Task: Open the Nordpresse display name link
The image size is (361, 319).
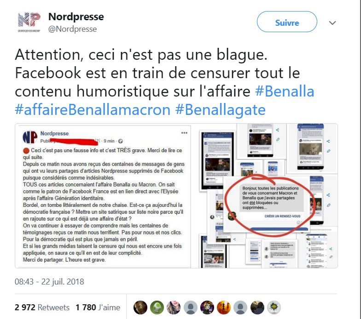Action: (x=76, y=17)
